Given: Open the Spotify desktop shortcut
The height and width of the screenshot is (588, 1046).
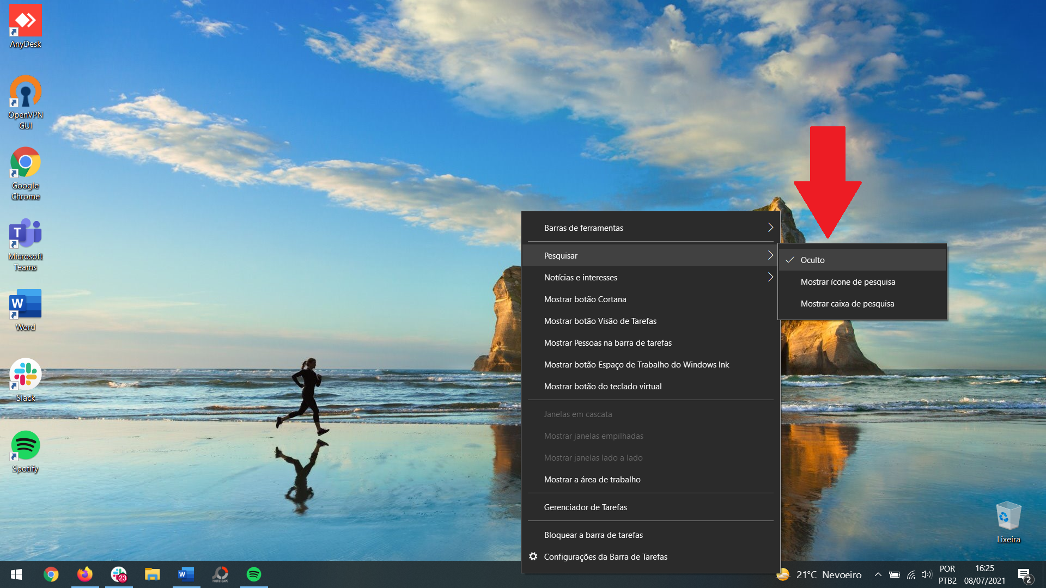Looking at the screenshot, I should coord(26,451).
